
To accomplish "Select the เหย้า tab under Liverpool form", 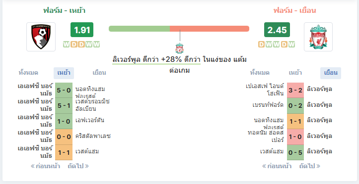I will 295,73.
